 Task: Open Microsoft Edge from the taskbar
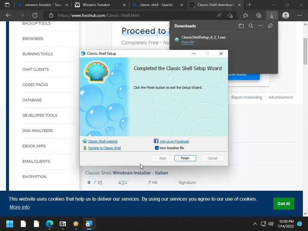click(x=50, y=224)
